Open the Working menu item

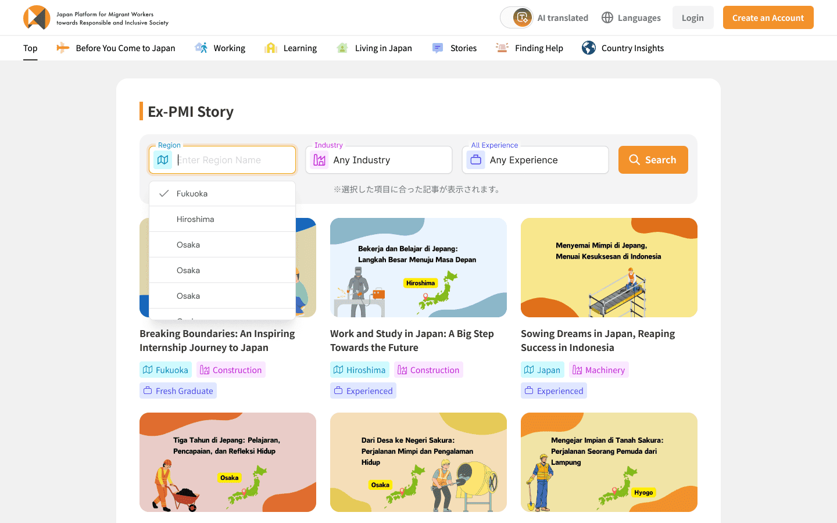point(220,48)
